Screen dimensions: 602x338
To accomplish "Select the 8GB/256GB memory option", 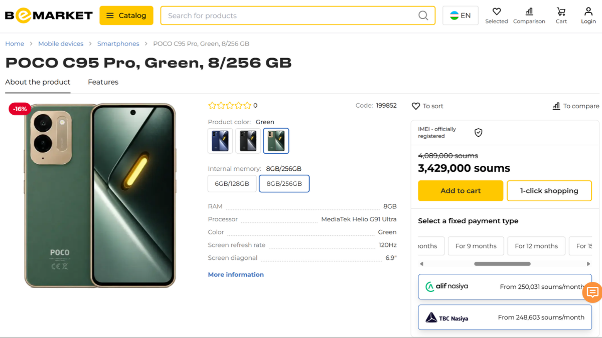I will pyautogui.click(x=284, y=184).
